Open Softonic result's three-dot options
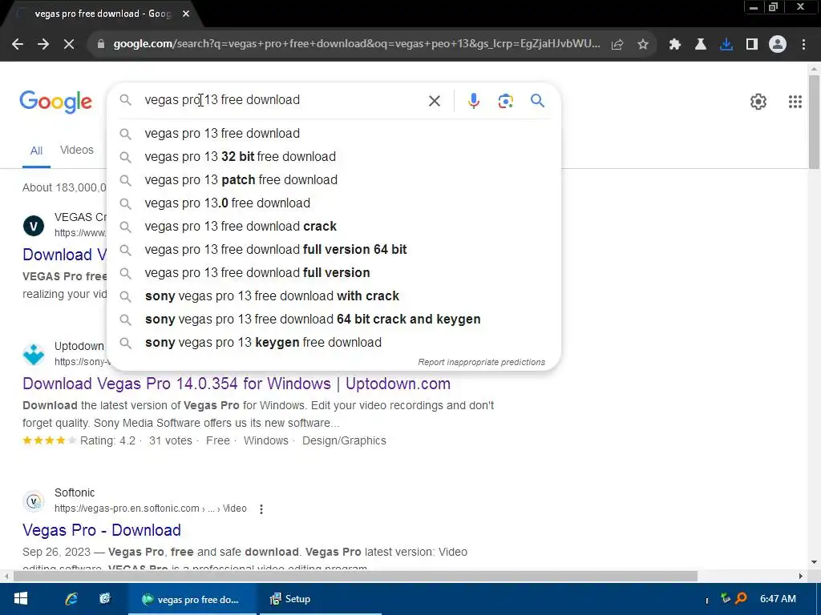Image resolution: width=821 pixels, height=615 pixels. coord(261,508)
